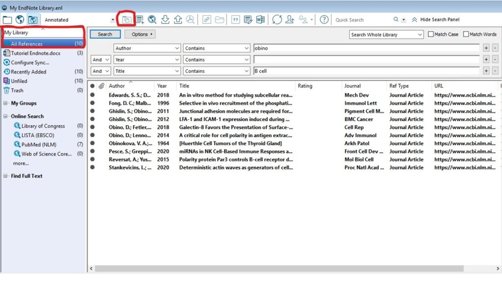
Task: Click the Export references up-arrow icon
Action: coord(177,20)
